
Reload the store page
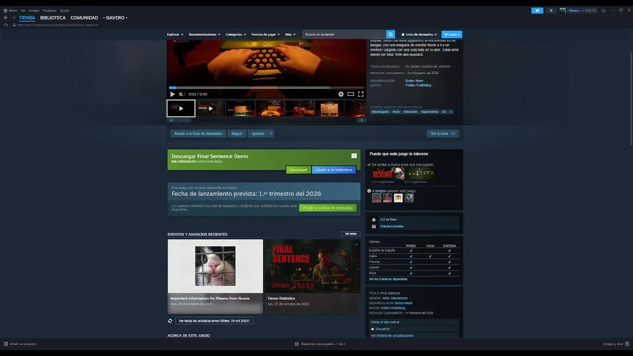pos(6,25)
